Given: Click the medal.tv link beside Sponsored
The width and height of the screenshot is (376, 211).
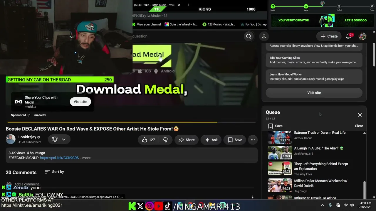Looking at the screenshot, I should 40,115.
